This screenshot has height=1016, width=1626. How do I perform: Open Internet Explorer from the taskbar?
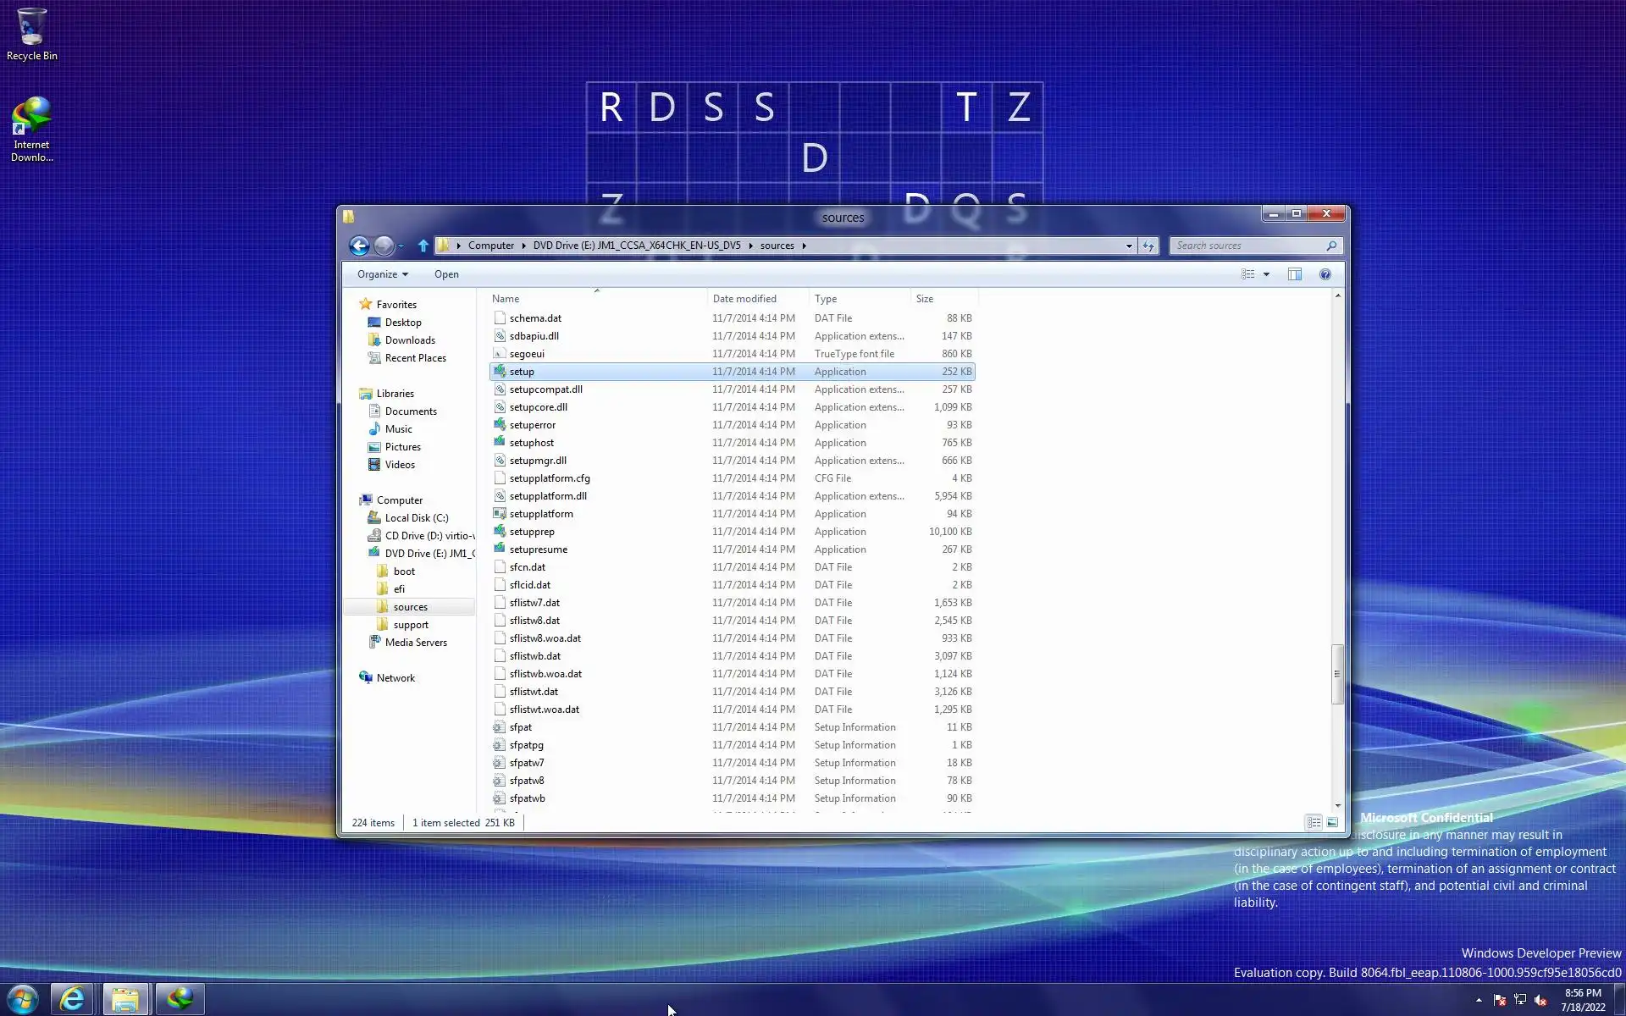coord(73,999)
